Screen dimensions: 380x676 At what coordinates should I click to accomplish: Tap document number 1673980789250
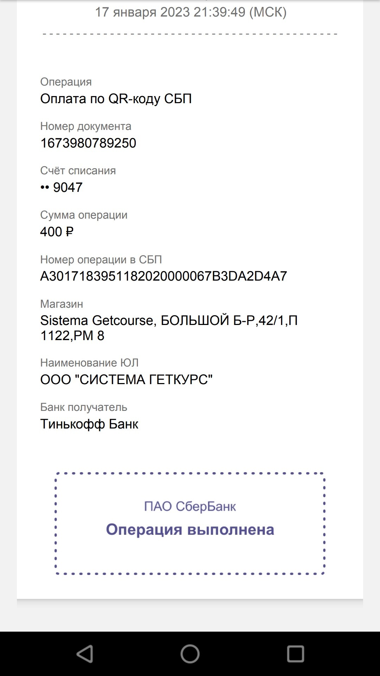(x=88, y=143)
